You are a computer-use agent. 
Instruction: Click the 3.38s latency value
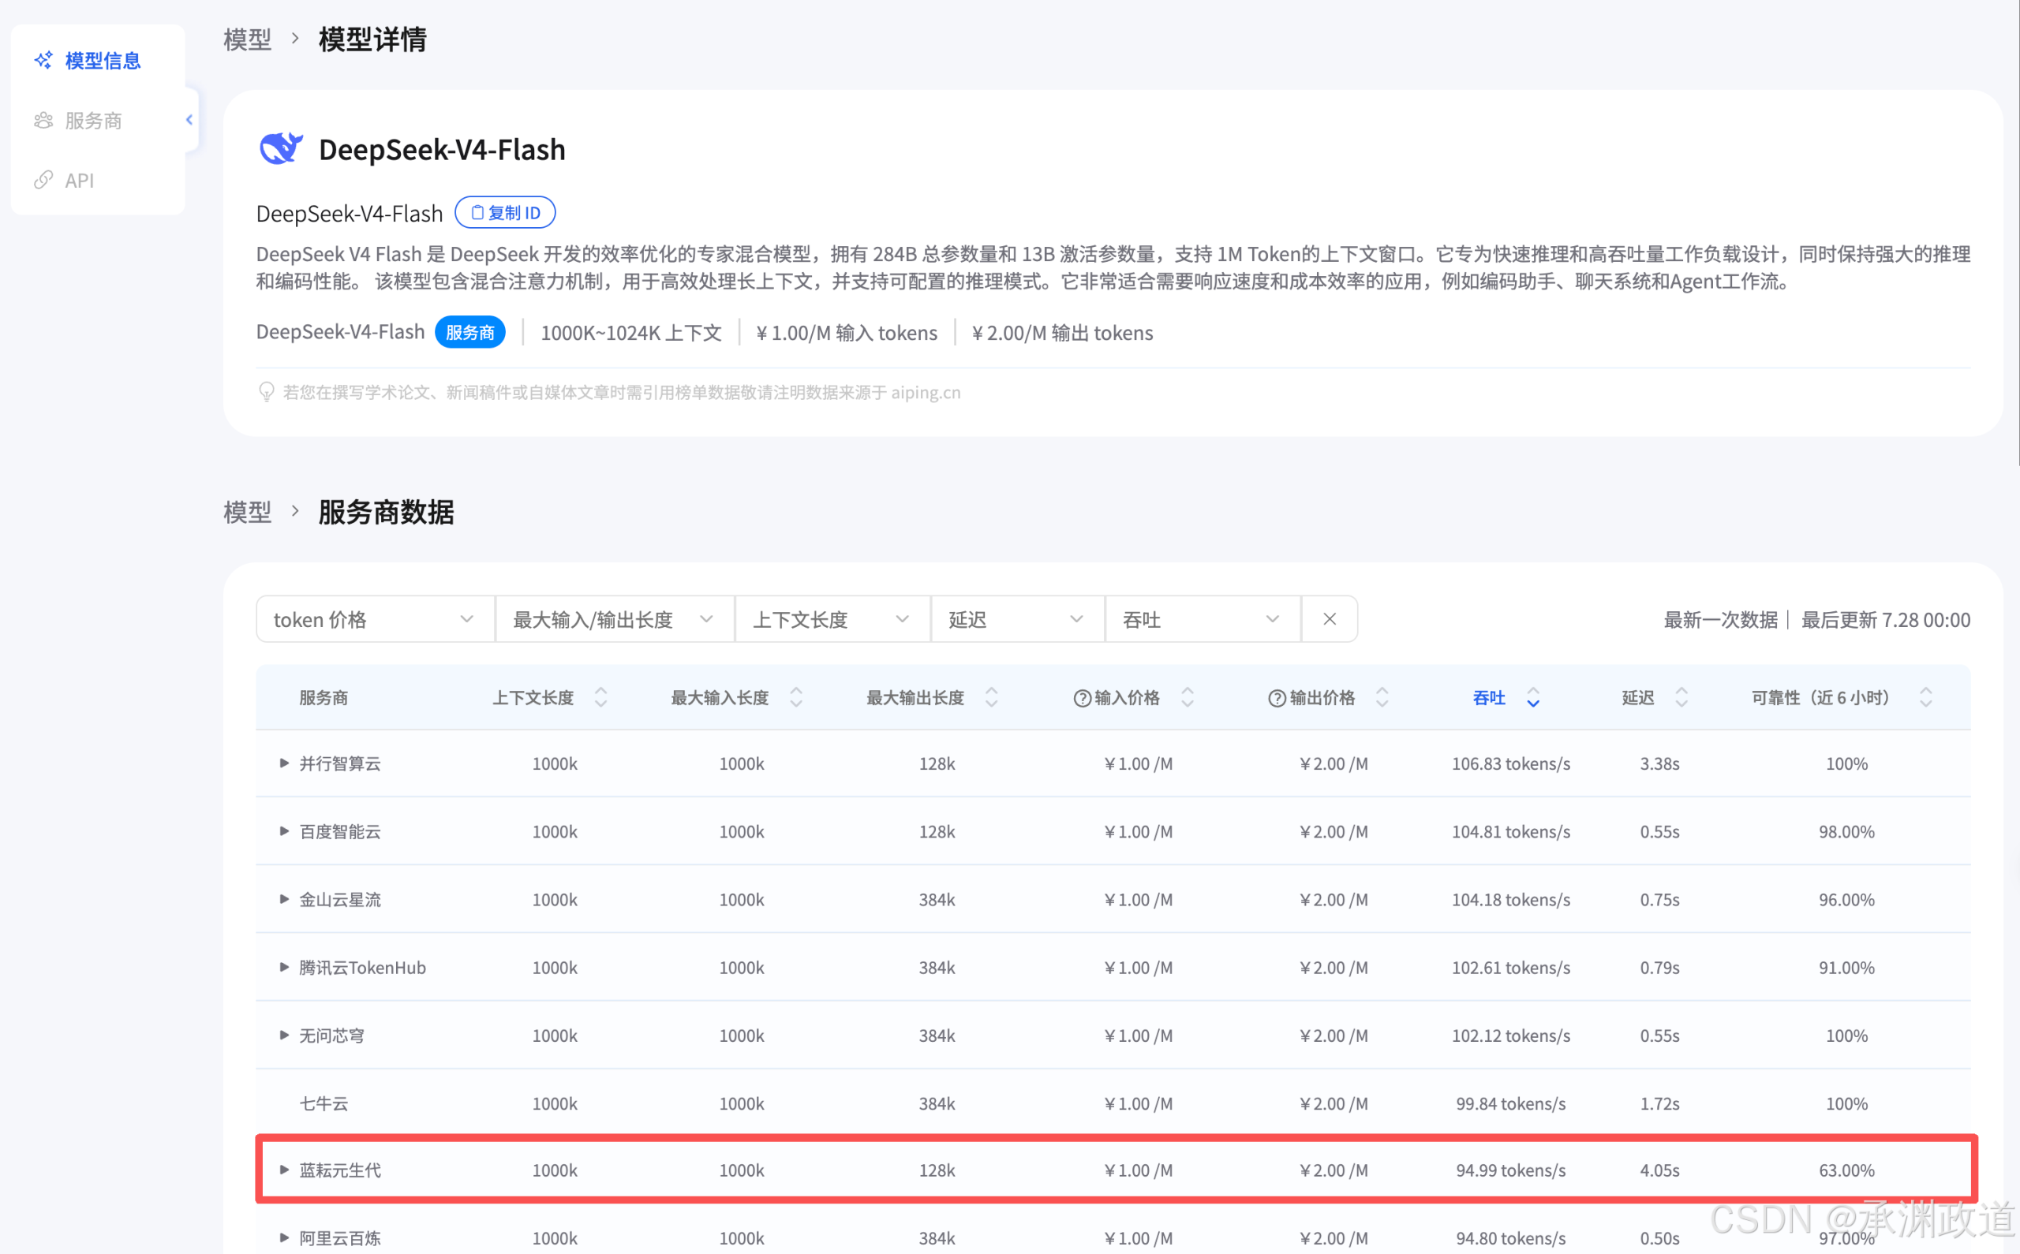(1660, 764)
